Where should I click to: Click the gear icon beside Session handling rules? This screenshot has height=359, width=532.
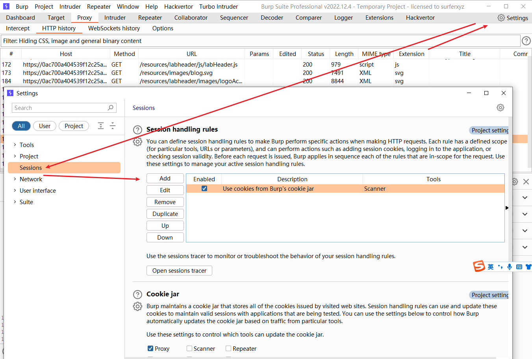pos(137,142)
